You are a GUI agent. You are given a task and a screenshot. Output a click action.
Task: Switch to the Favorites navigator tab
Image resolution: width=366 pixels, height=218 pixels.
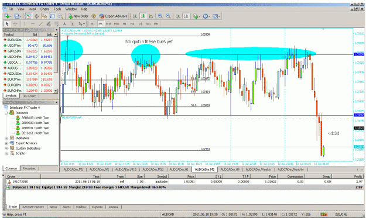29,168
